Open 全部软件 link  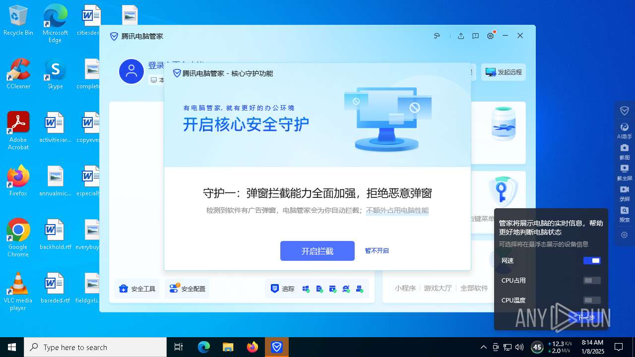[x=474, y=288]
